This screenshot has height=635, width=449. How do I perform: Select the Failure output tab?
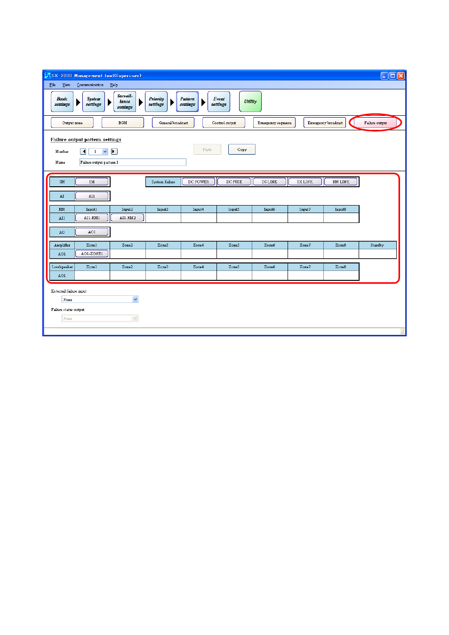376,123
